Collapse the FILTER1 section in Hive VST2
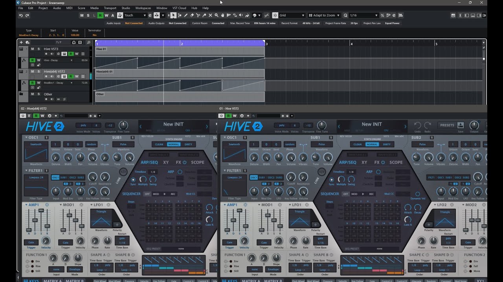 [26, 171]
